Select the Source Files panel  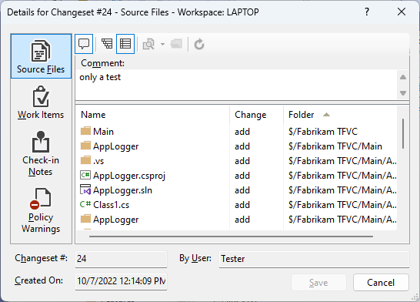coord(41,56)
